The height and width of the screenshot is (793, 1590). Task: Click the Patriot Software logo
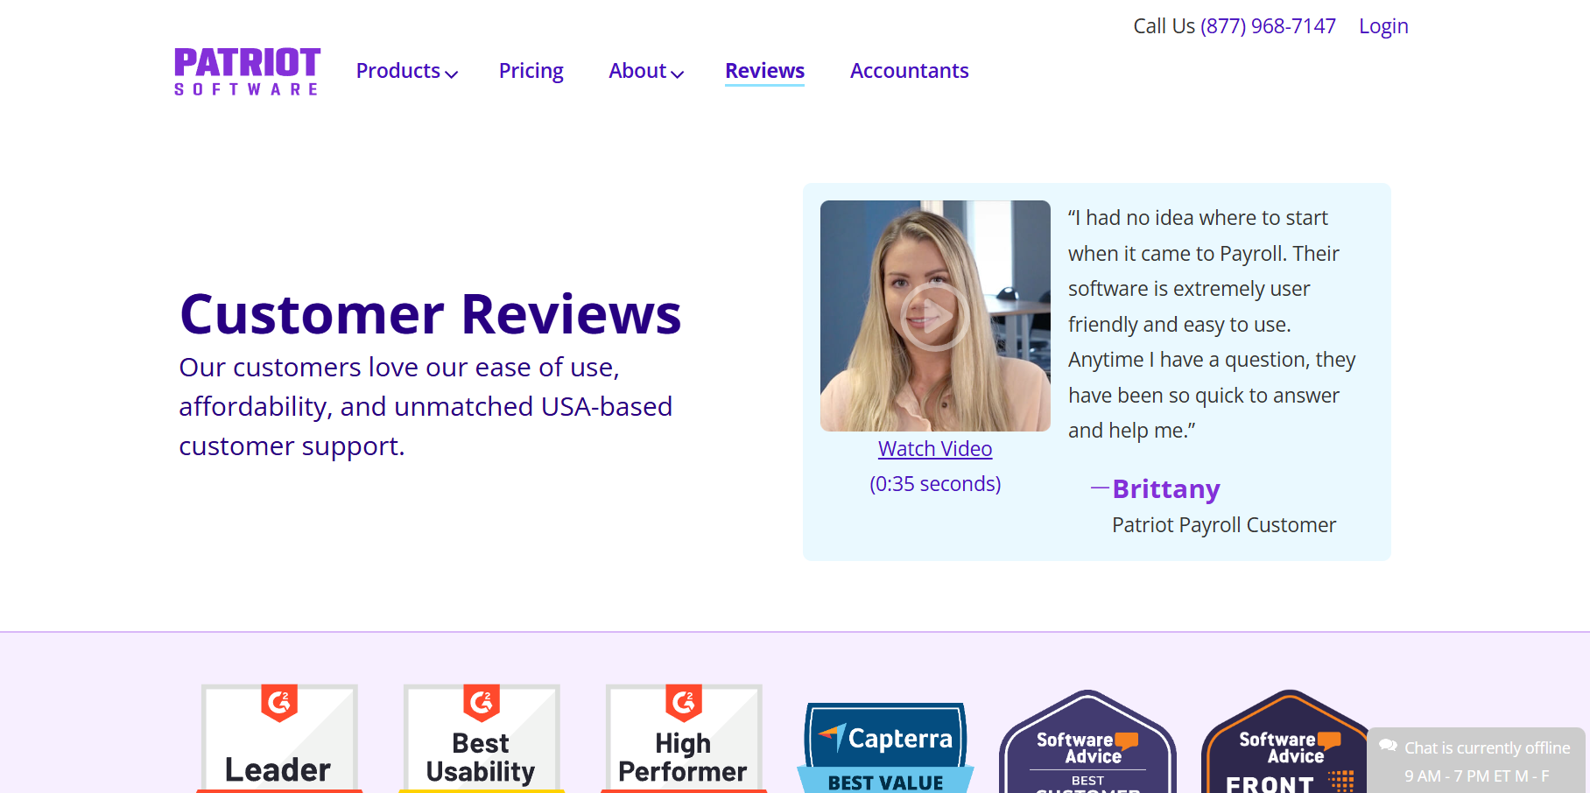point(248,71)
